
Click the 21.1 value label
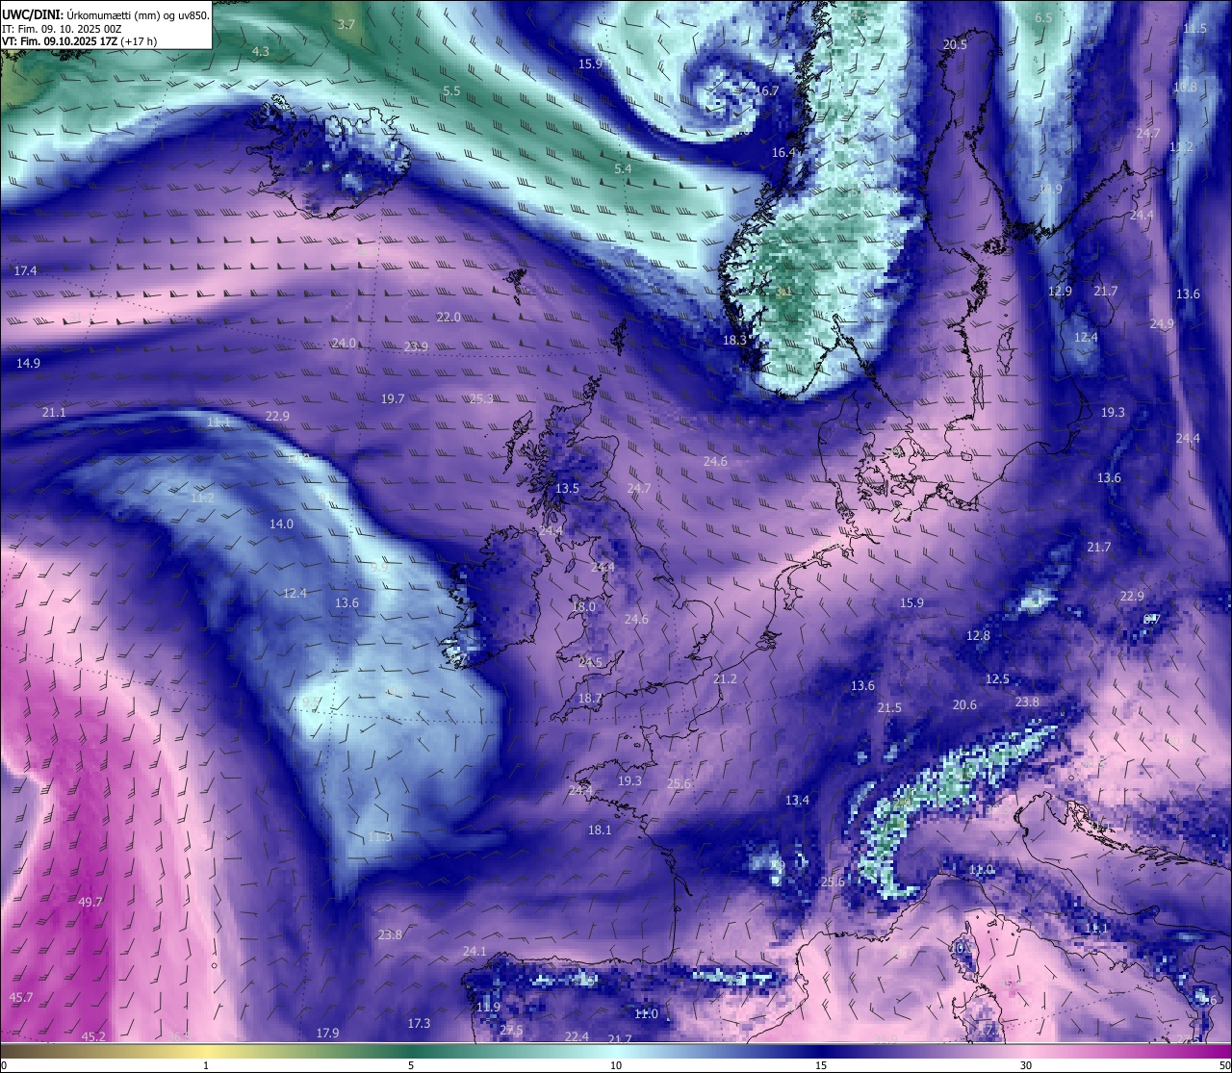coord(54,413)
